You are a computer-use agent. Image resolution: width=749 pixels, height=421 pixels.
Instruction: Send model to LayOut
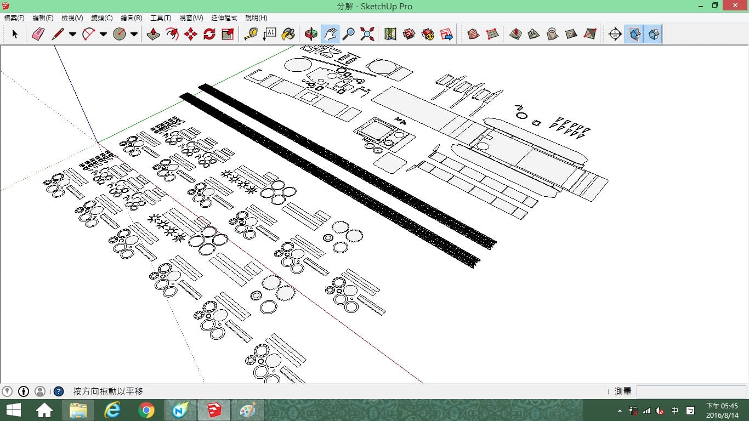(x=446, y=34)
